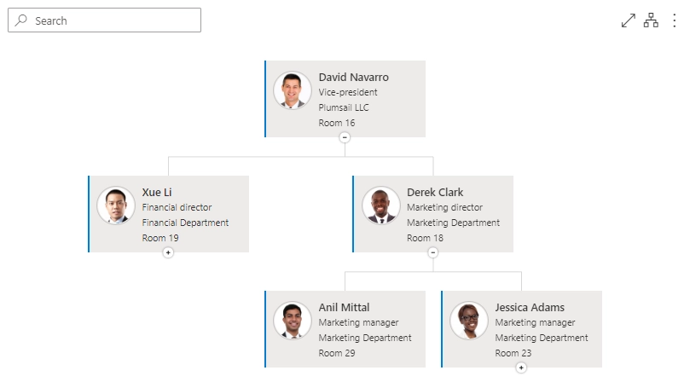Screen dimensions: 690x382
Task: Select the Financial Department text on Xue Li card
Action: coord(185,223)
